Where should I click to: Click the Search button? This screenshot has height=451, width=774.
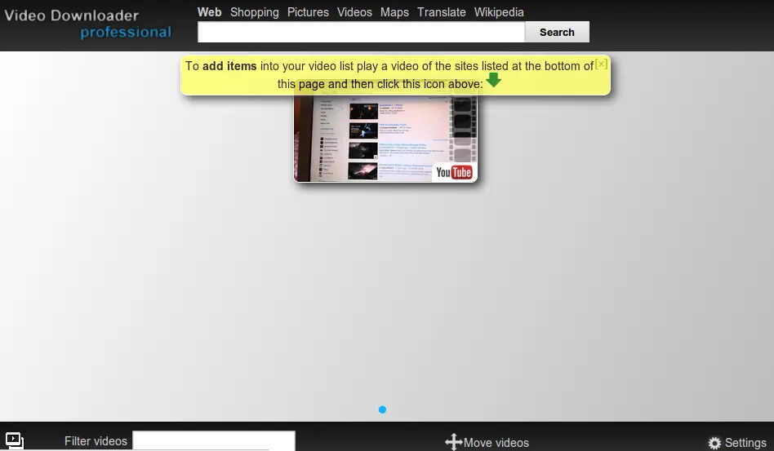point(557,32)
